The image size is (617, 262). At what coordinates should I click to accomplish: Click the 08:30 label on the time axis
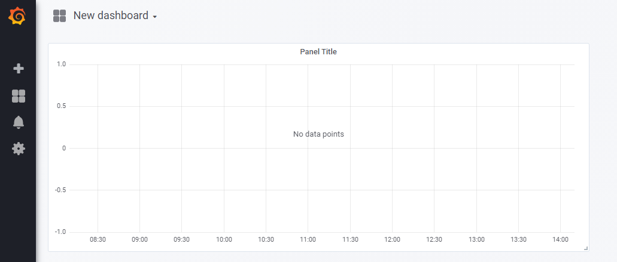pyautogui.click(x=98, y=239)
